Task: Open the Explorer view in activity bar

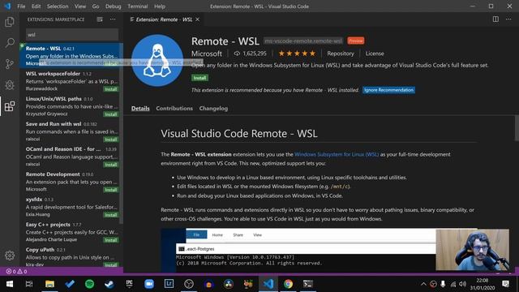Action: pos(10,22)
